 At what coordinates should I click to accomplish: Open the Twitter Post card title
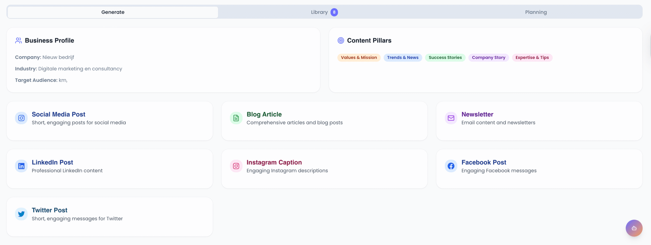click(50, 210)
